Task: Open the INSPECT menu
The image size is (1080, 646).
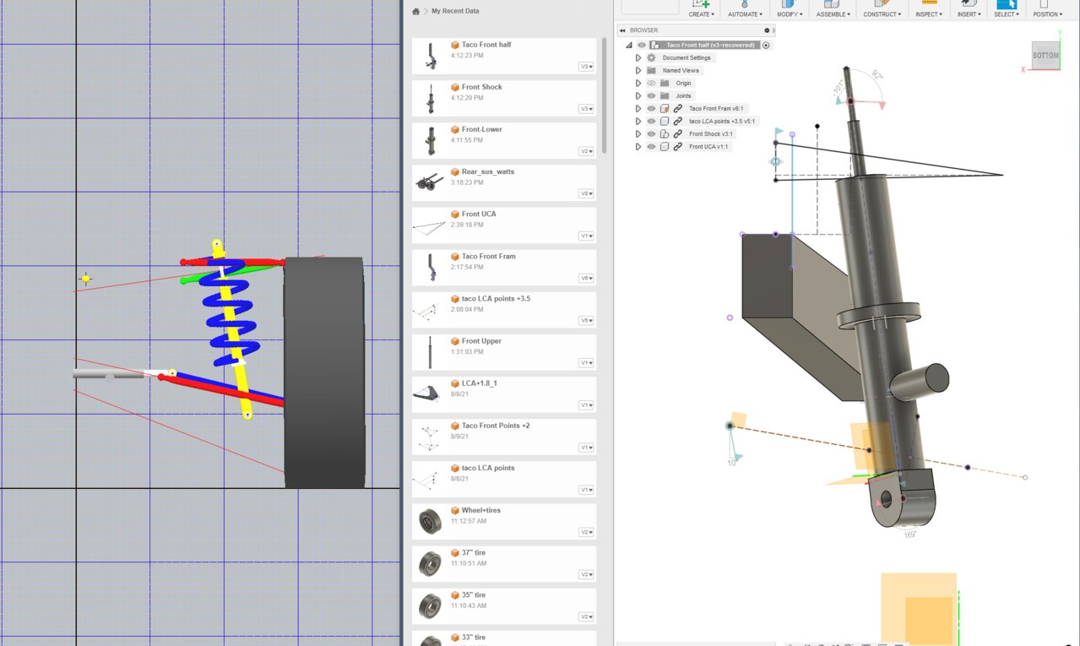Action: click(930, 14)
